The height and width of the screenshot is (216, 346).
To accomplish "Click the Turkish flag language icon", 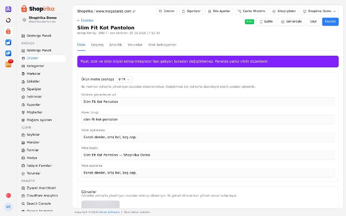I will click(8, 195).
